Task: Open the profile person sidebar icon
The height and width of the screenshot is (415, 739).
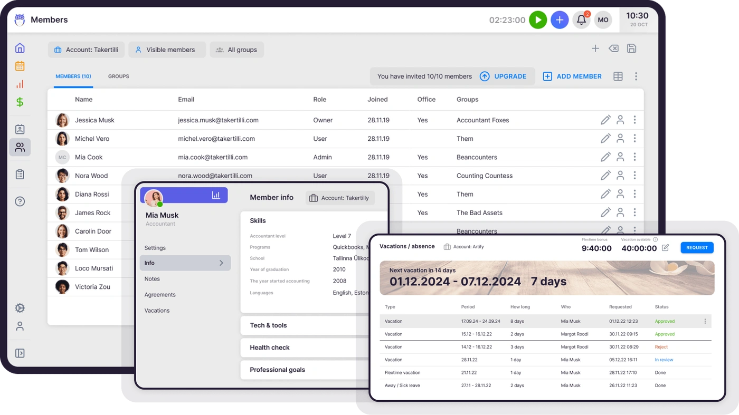Action: click(20, 326)
